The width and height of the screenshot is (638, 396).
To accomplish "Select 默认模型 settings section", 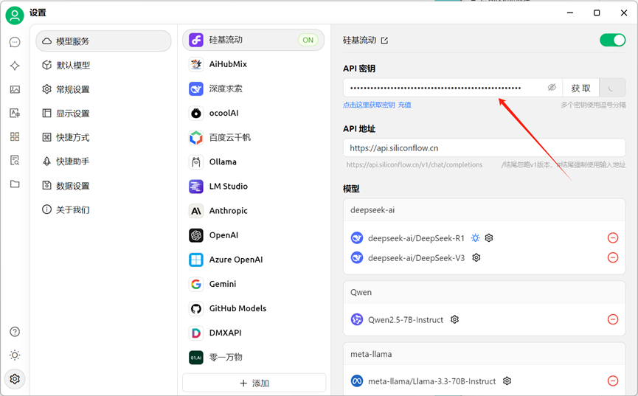I will click(x=103, y=65).
